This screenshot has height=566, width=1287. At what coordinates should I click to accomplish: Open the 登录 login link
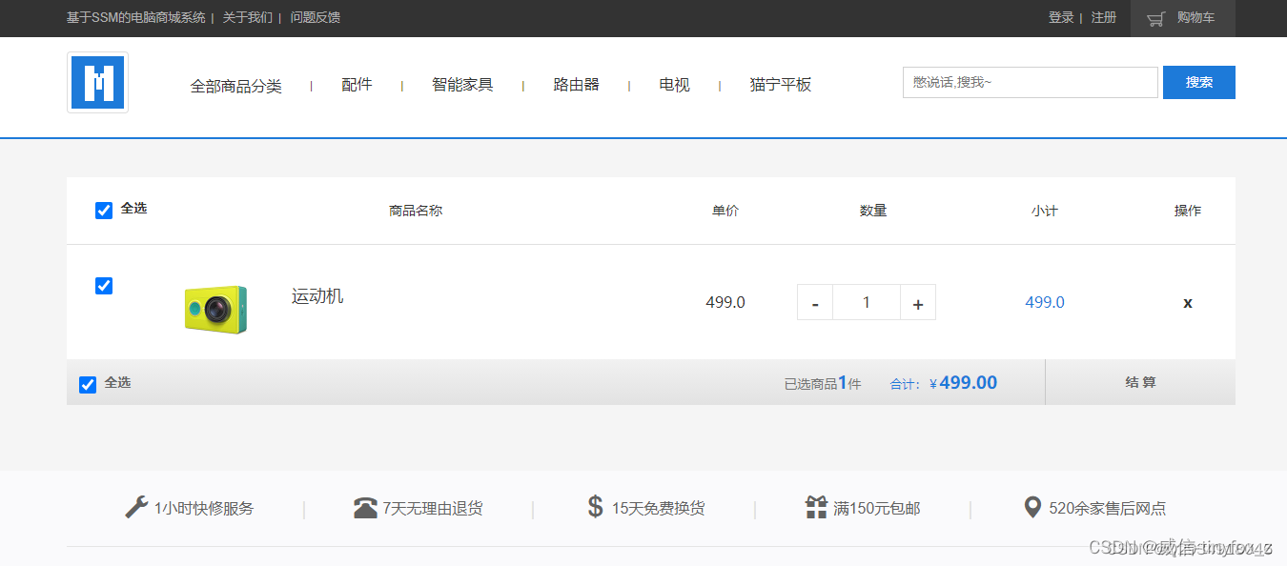(1060, 17)
